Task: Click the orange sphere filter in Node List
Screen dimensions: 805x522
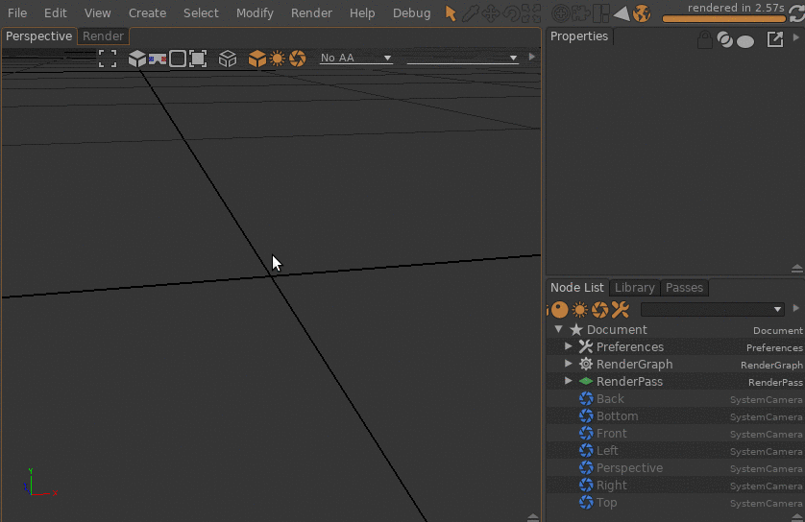Action: point(559,309)
